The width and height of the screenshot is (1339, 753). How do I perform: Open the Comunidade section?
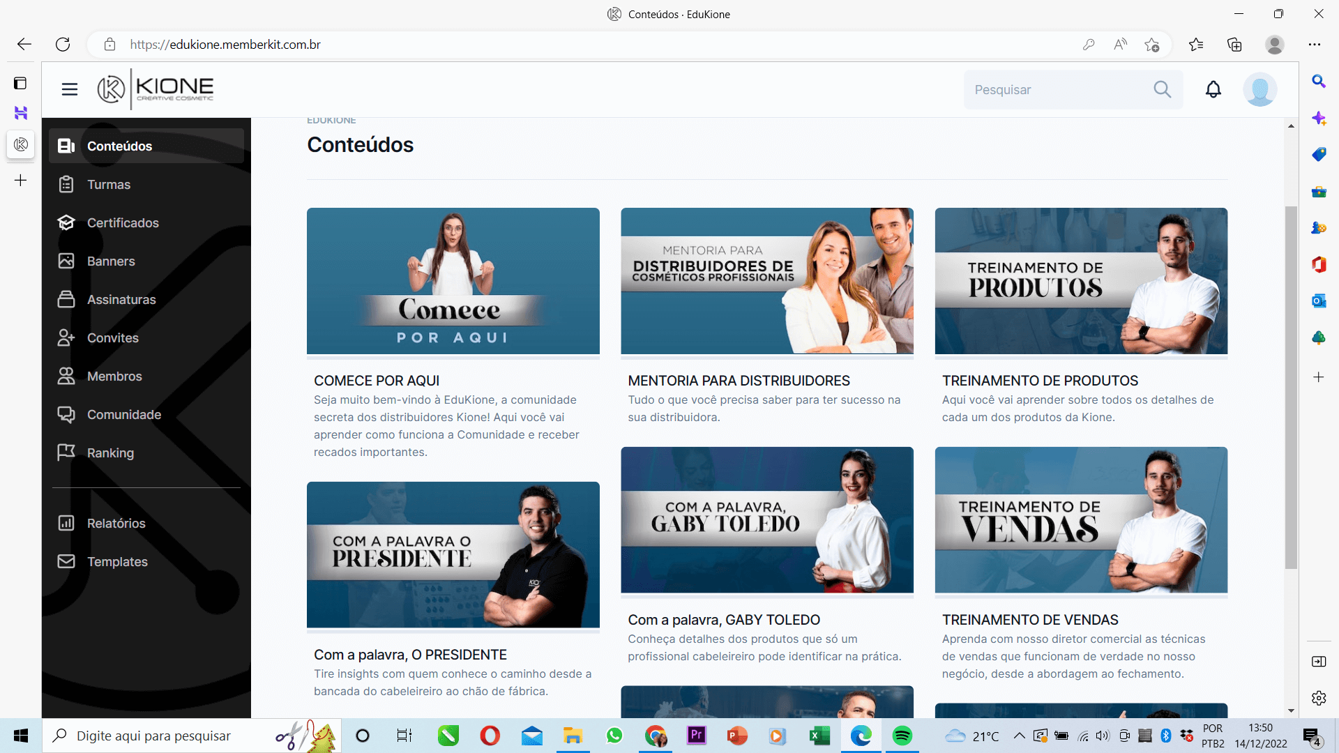point(123,415)
